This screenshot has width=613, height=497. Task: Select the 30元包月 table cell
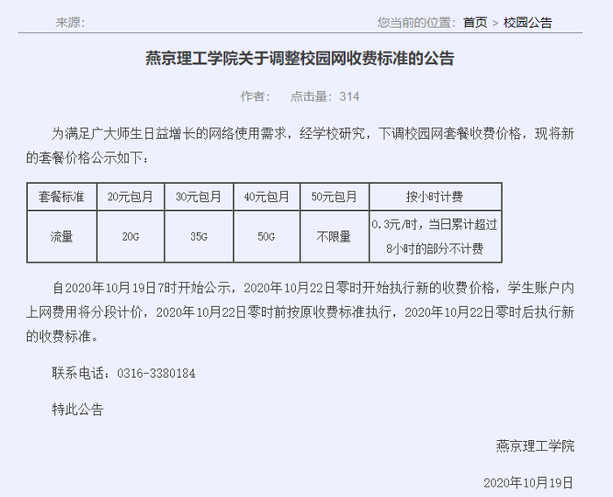click(199, 197)
